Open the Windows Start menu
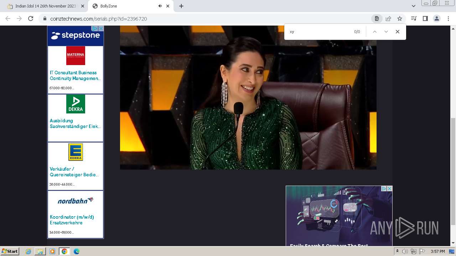The width and height of the screenshot is (456, 256). click(10, 251)
